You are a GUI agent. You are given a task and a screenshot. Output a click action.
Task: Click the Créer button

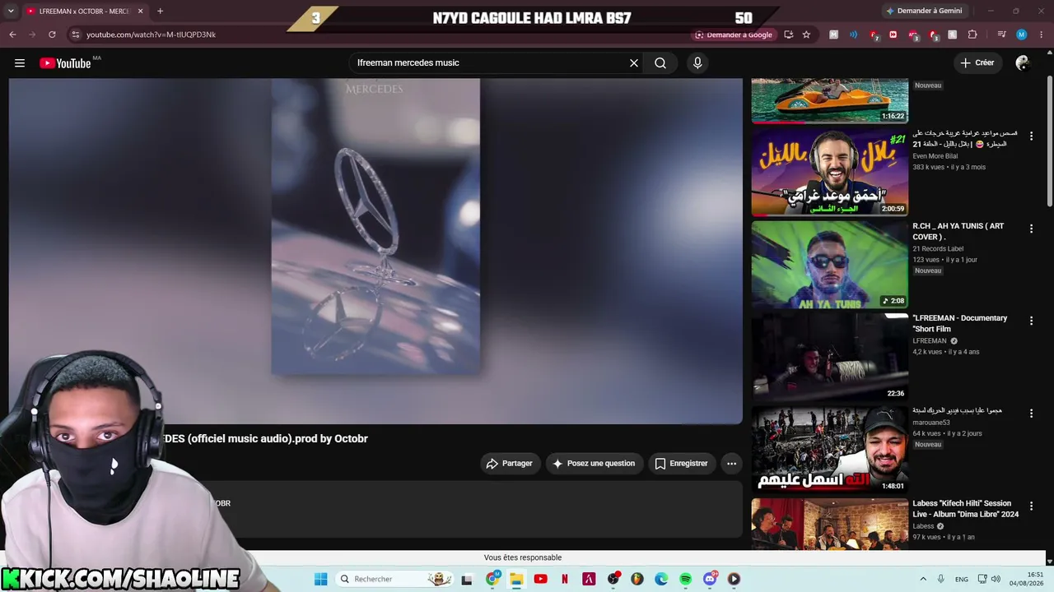point(977,63)
